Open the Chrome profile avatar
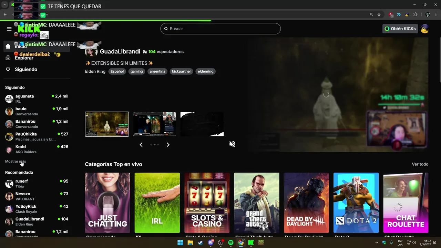 (x=428, y=14)
